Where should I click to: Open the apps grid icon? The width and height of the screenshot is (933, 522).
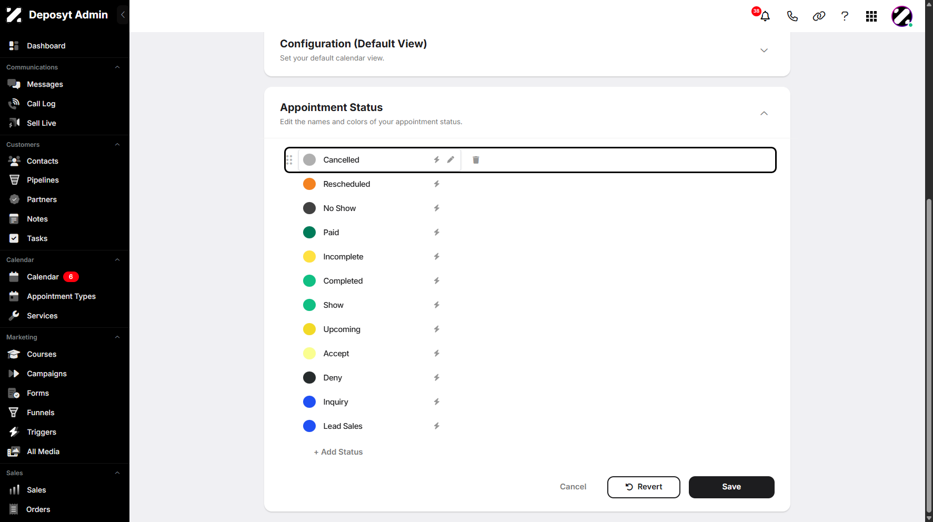click(871, 16)
